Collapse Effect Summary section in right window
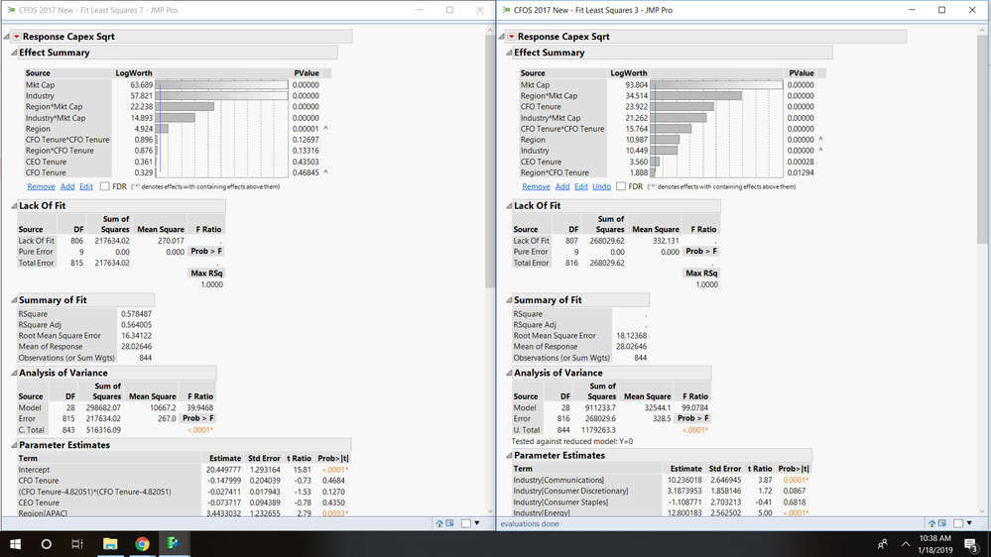The width and height of the screenshot is (991, 557). click(509, 54)
